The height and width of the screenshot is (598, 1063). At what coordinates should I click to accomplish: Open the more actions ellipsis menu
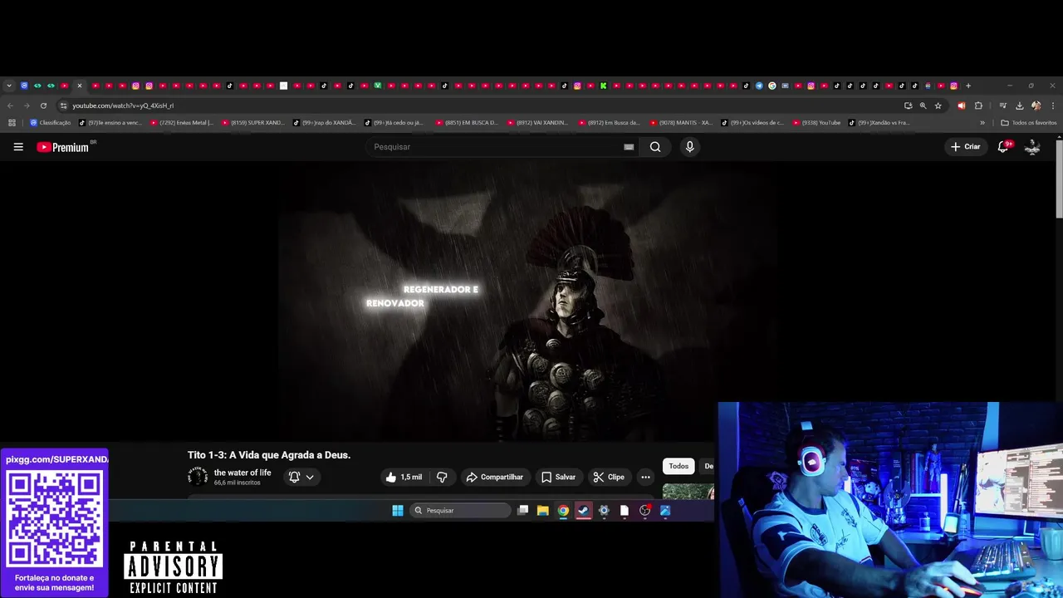coord(645,477)
